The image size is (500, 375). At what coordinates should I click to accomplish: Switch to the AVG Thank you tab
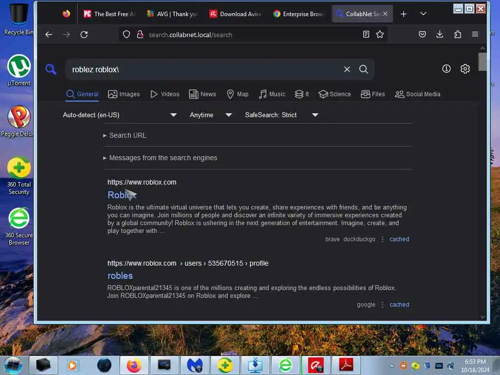[172, 14]
